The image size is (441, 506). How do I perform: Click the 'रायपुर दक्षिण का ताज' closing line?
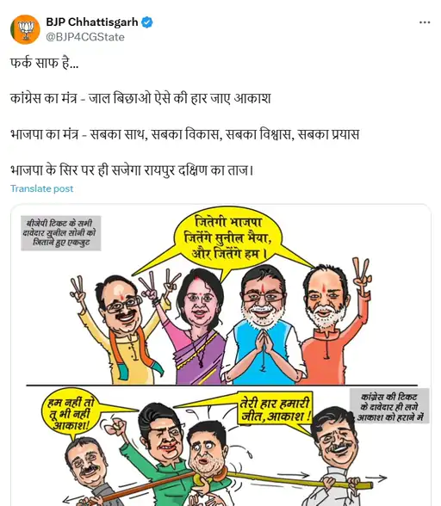(132, 170)
